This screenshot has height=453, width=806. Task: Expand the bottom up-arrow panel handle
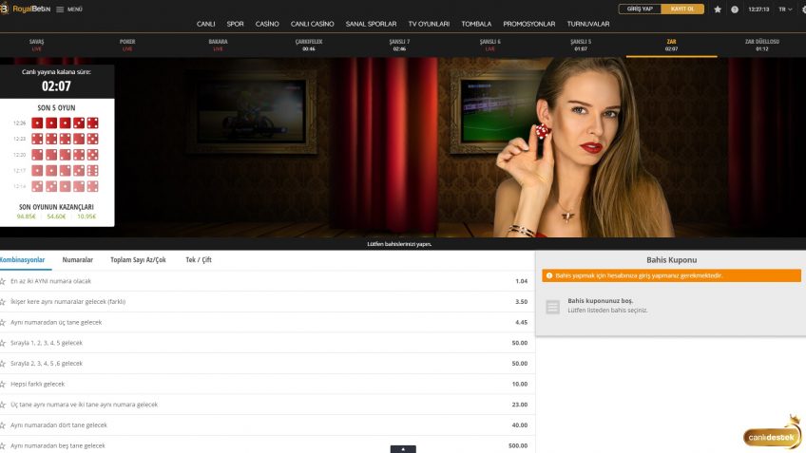[x=403, y=449]
